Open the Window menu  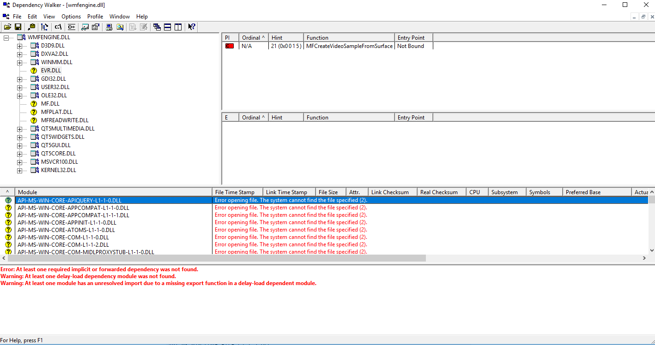[x=120, y=16]
